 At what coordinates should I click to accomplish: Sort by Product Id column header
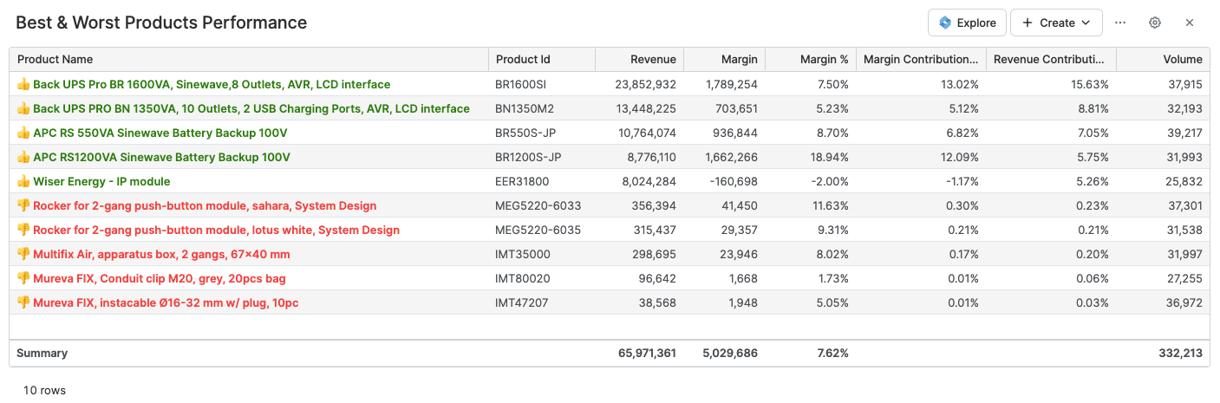pyautogui.click(x=523, y=60)
